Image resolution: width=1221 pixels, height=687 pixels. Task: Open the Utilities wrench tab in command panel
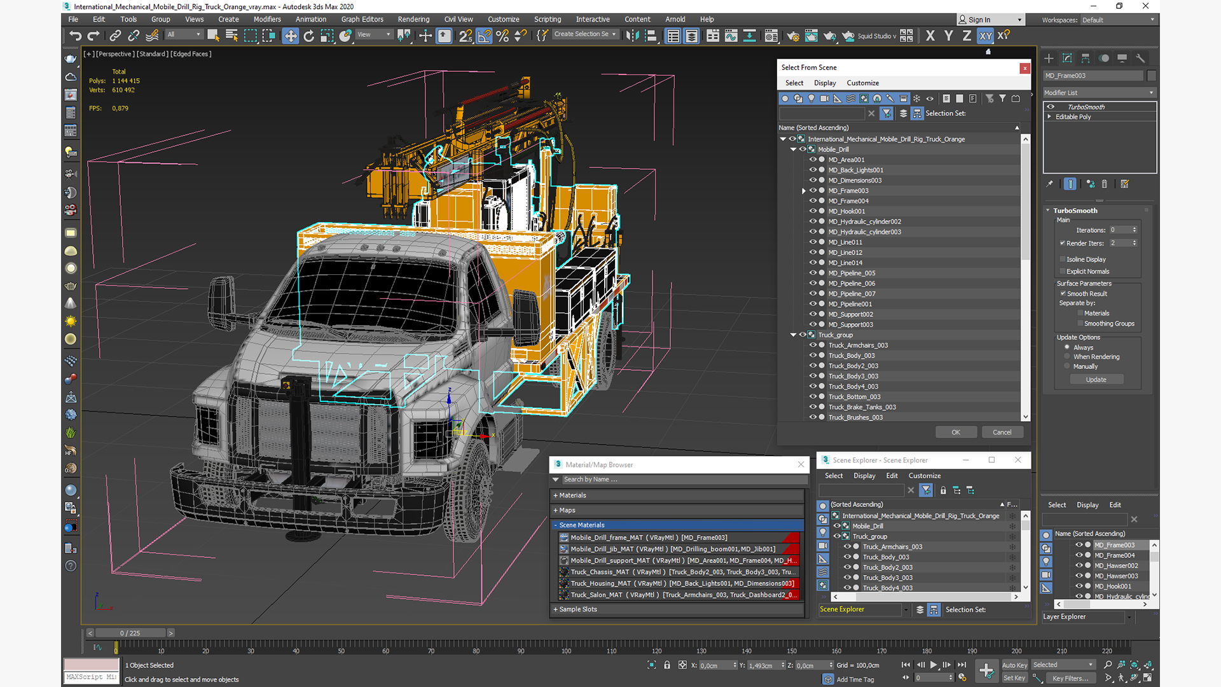pos(1140,58)
